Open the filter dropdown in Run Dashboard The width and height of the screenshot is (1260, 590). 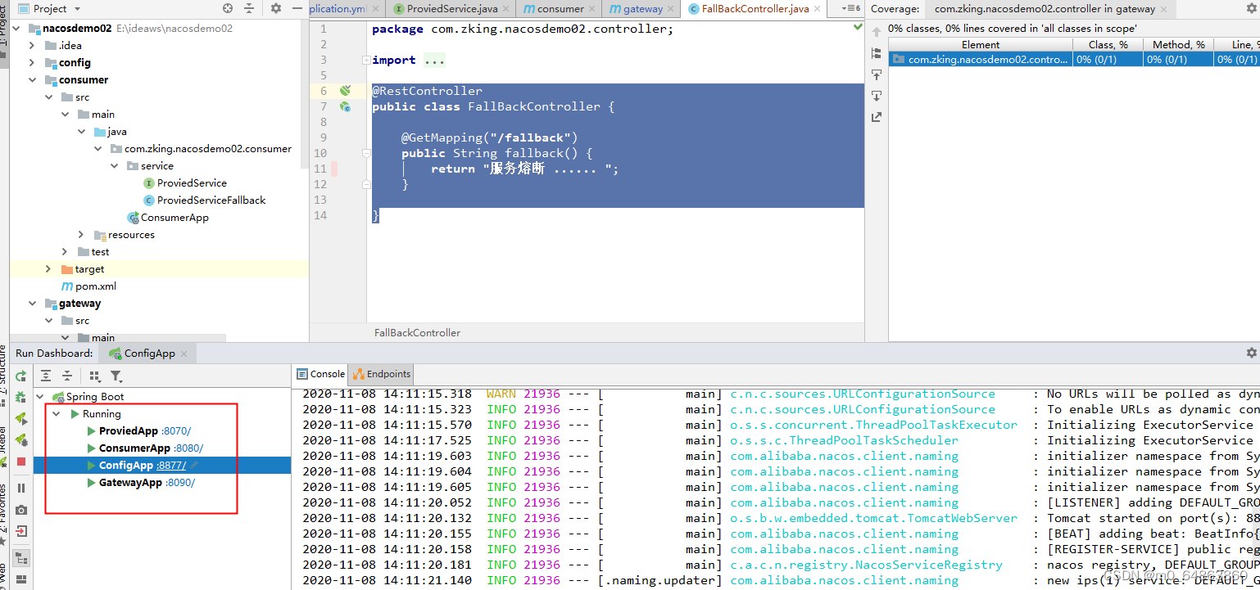[x=116, y=376]
